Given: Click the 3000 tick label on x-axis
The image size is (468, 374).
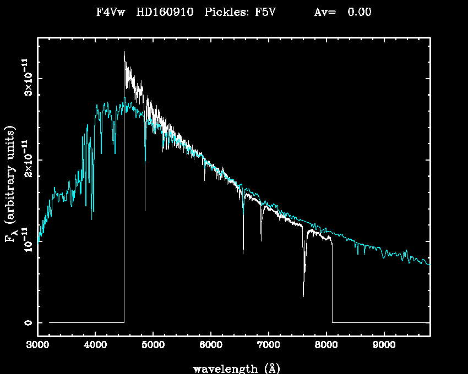Looking at the screenshot, I should [x=37, y=346].
